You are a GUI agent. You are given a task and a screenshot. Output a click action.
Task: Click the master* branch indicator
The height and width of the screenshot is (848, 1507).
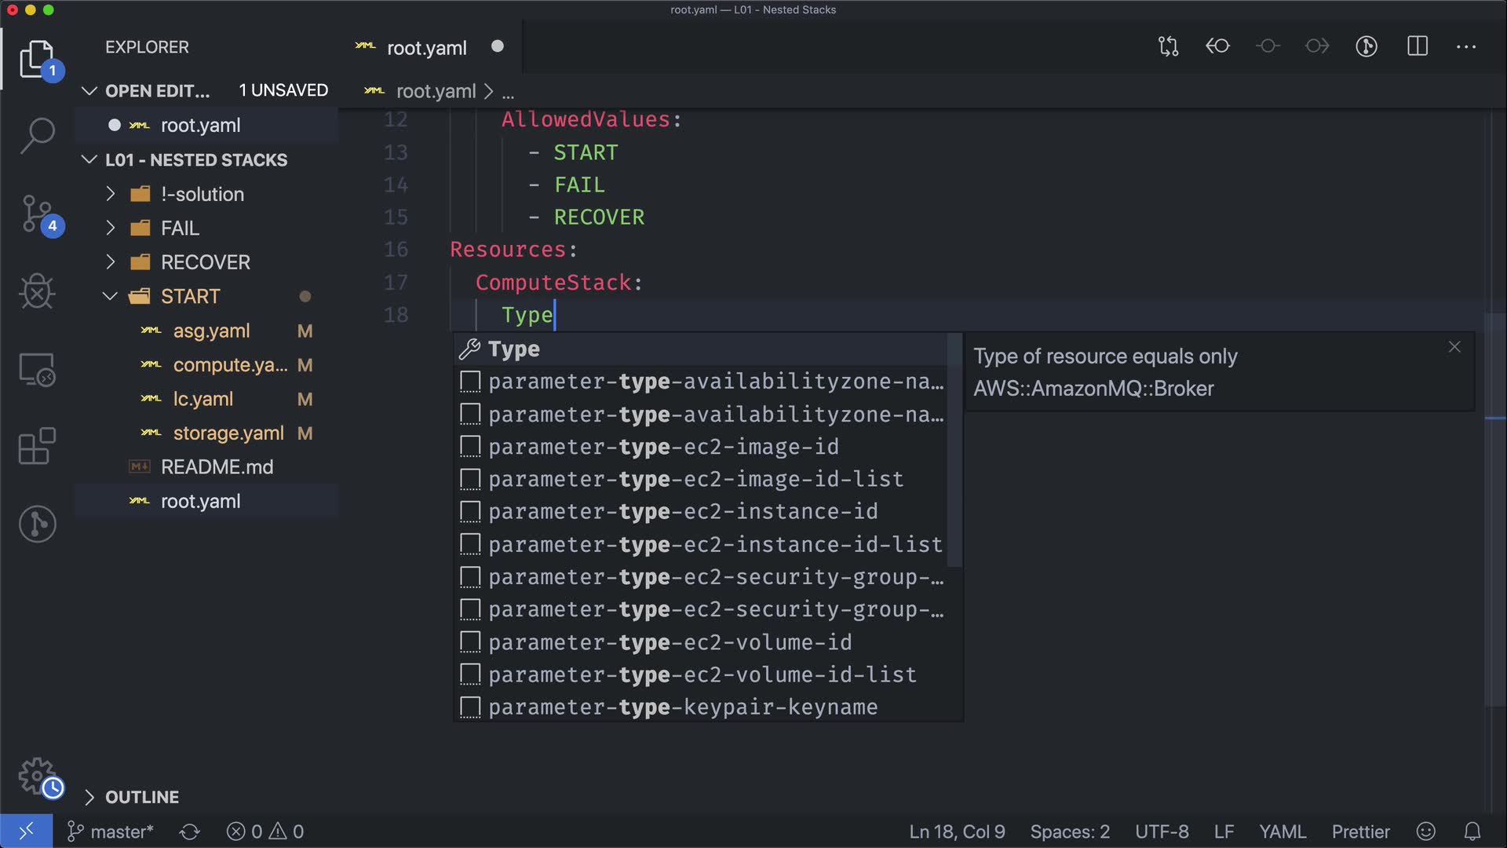click(x=111, y=832)
